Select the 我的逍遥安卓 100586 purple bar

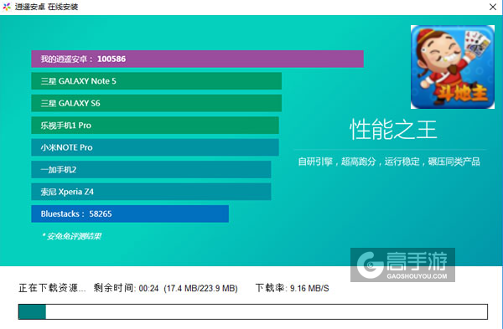pyautogui.click(x=197, y=59)
